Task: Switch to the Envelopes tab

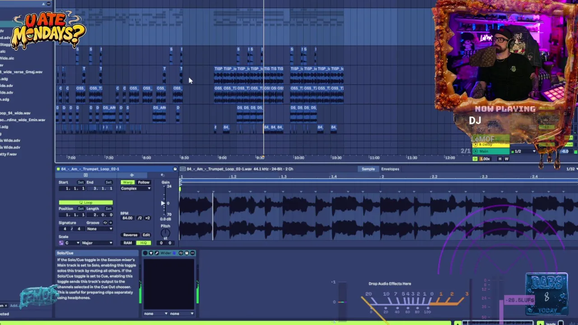Action: 390,169
